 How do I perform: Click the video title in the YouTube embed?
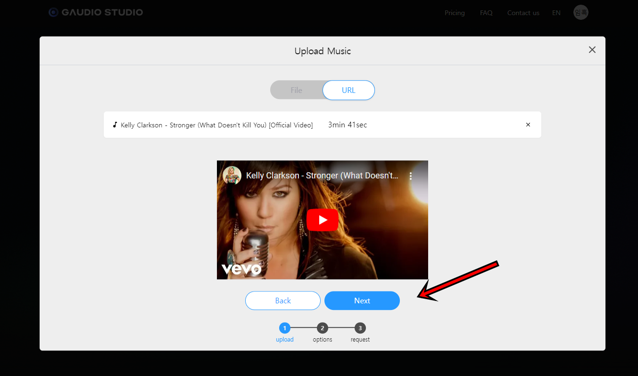click(x=322, y=175)
